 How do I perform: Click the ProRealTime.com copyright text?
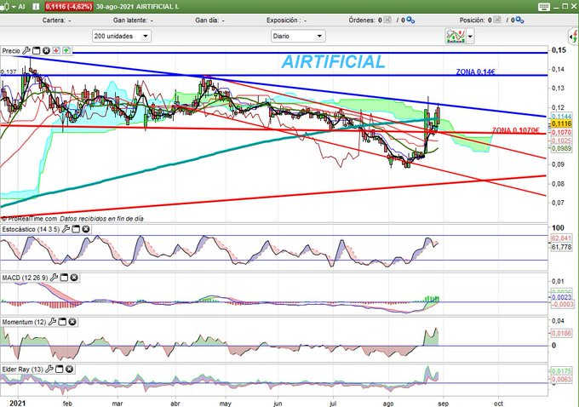30,219
